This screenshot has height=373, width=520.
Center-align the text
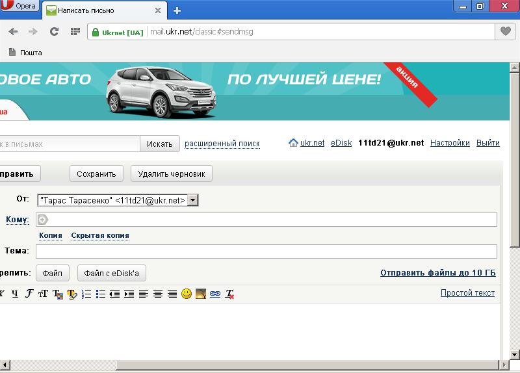pyautogui.click(x=158, y=294)
